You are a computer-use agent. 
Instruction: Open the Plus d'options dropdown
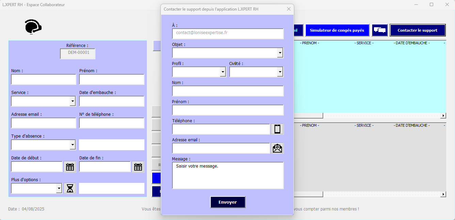coord(59,188)
